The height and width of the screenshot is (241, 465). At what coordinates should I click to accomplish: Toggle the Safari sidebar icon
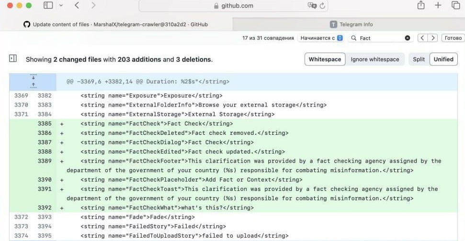(x=48, y=5)
